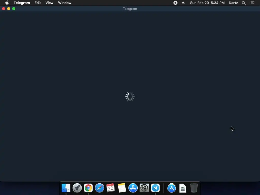Click Telegram paper plane icon in Dock
The height and width of the screenshot is (195, 260).
click(155, 188)
